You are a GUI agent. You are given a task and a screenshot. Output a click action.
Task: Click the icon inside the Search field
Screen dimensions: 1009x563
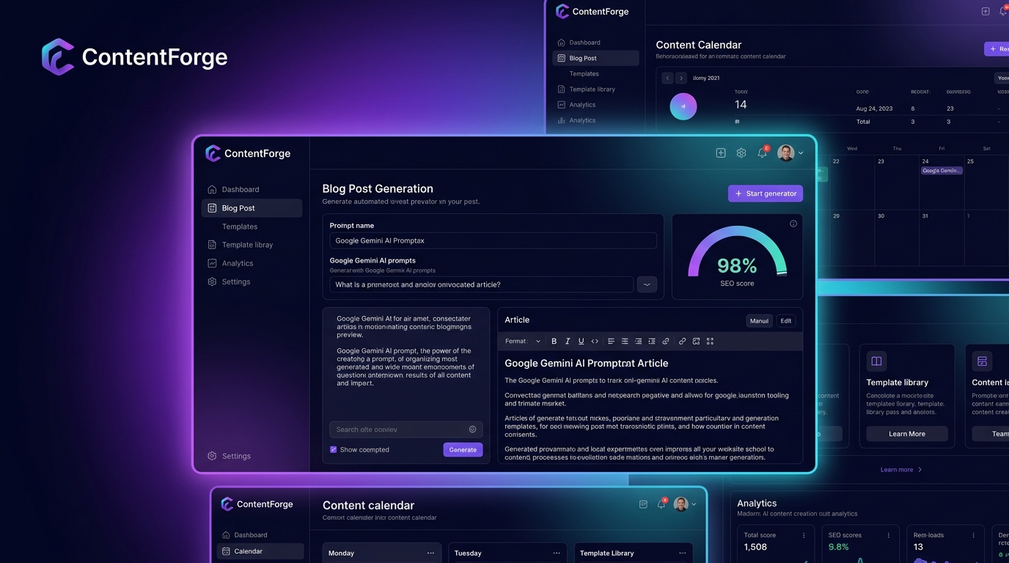click(472, 430)
